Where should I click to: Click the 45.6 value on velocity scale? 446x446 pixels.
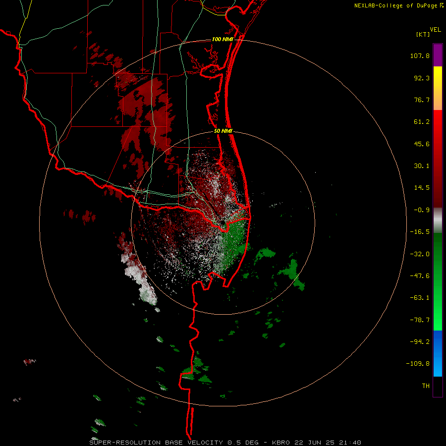(422, 144)
